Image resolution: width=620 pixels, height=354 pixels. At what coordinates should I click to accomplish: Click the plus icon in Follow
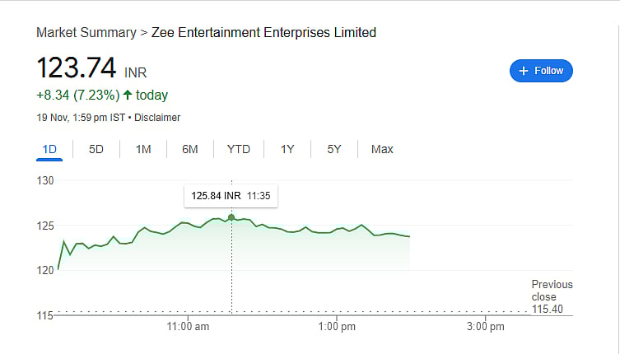(x=523, y=71)
